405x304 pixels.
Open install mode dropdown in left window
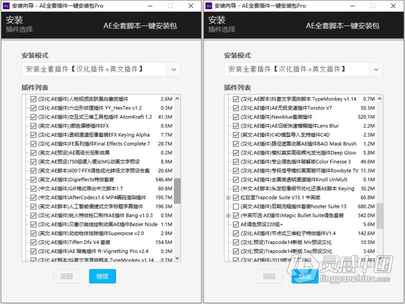(x=174, y=69)
